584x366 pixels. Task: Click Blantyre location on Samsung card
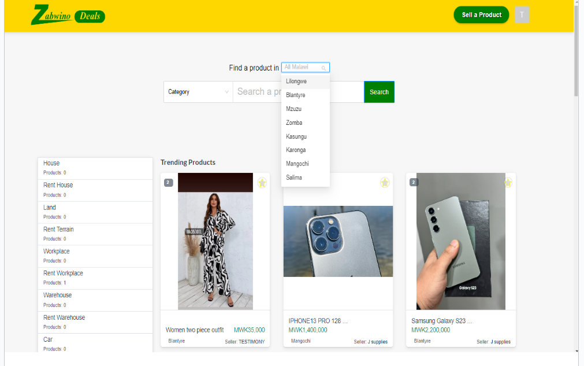(422, 341)
